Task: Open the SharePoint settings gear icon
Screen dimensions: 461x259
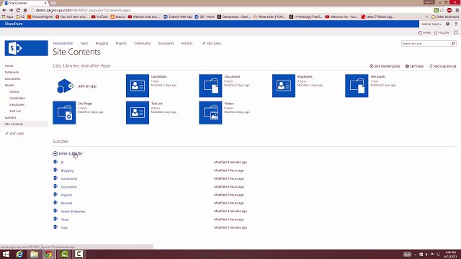Action: tap(447, 24)
